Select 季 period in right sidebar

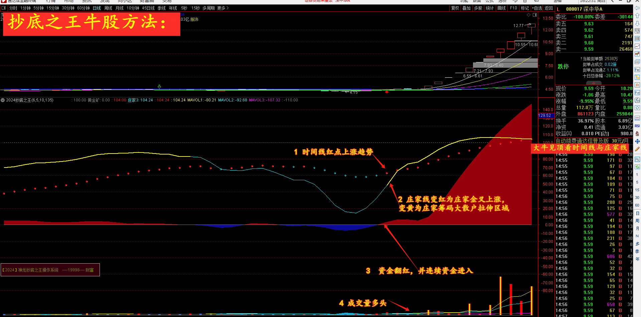pos(637,252)
